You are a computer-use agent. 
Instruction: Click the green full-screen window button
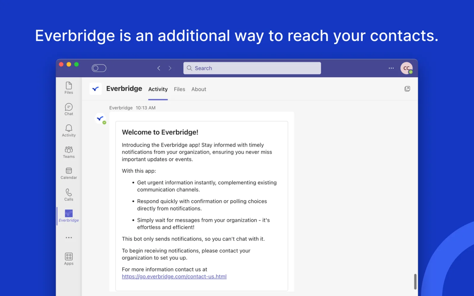pos(76,64)
